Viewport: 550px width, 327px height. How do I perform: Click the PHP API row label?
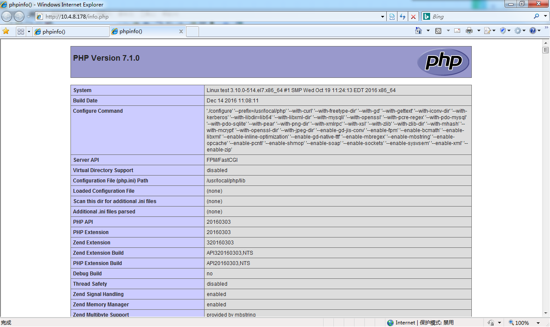pyautogui.click(x=83, y=222)
